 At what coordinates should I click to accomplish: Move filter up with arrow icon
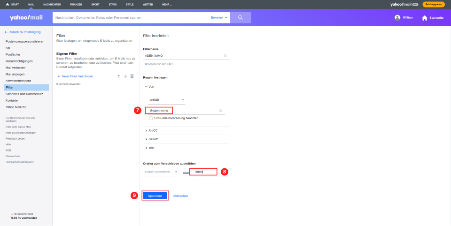point(118,76)
